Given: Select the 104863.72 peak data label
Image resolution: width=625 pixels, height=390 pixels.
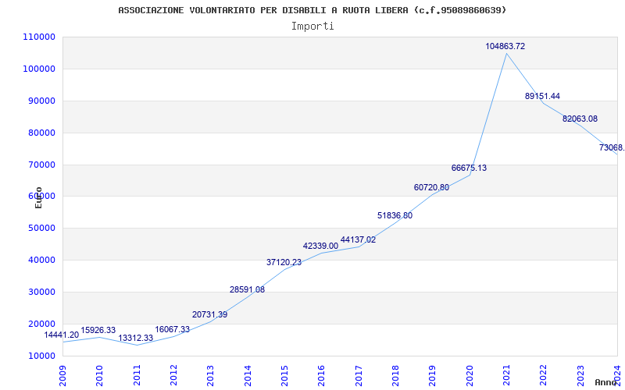Looking at the screenshot, I should 505,46.
